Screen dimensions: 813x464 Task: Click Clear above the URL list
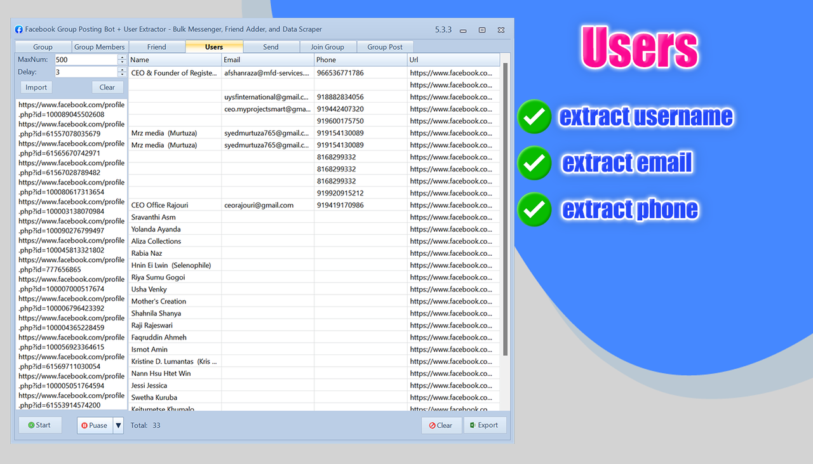(107, 88)
